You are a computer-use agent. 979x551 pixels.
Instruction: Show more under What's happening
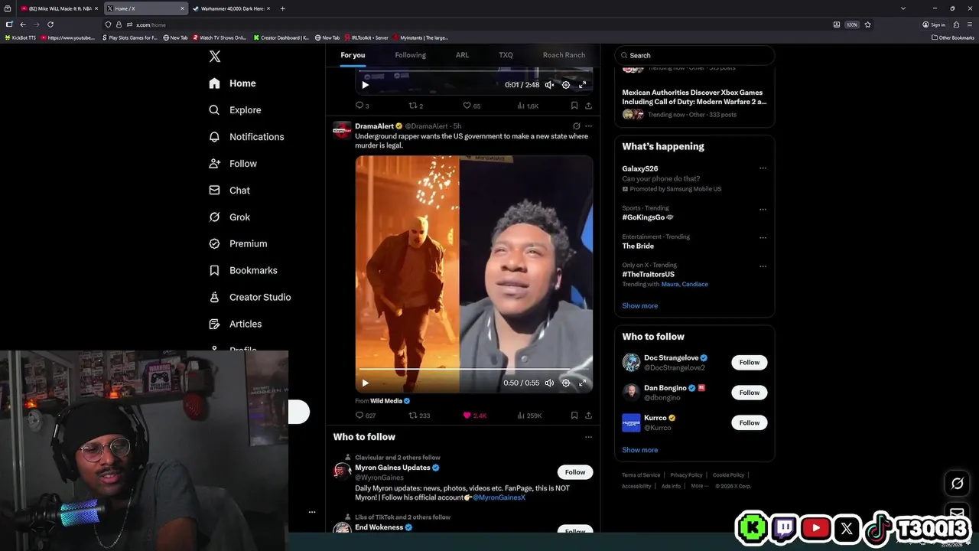[x=639, y=305]
